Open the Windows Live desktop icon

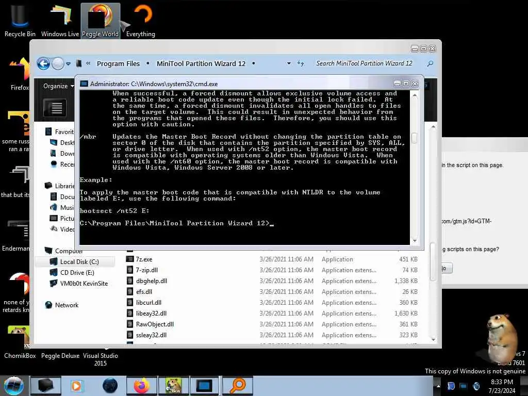[x=60, y=20]
